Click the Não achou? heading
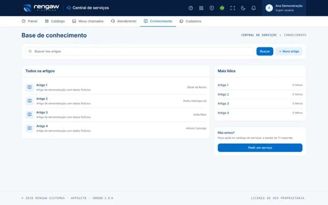Image resolution: width=328 pixels, height=205 pixels. [x=226, y=133]
